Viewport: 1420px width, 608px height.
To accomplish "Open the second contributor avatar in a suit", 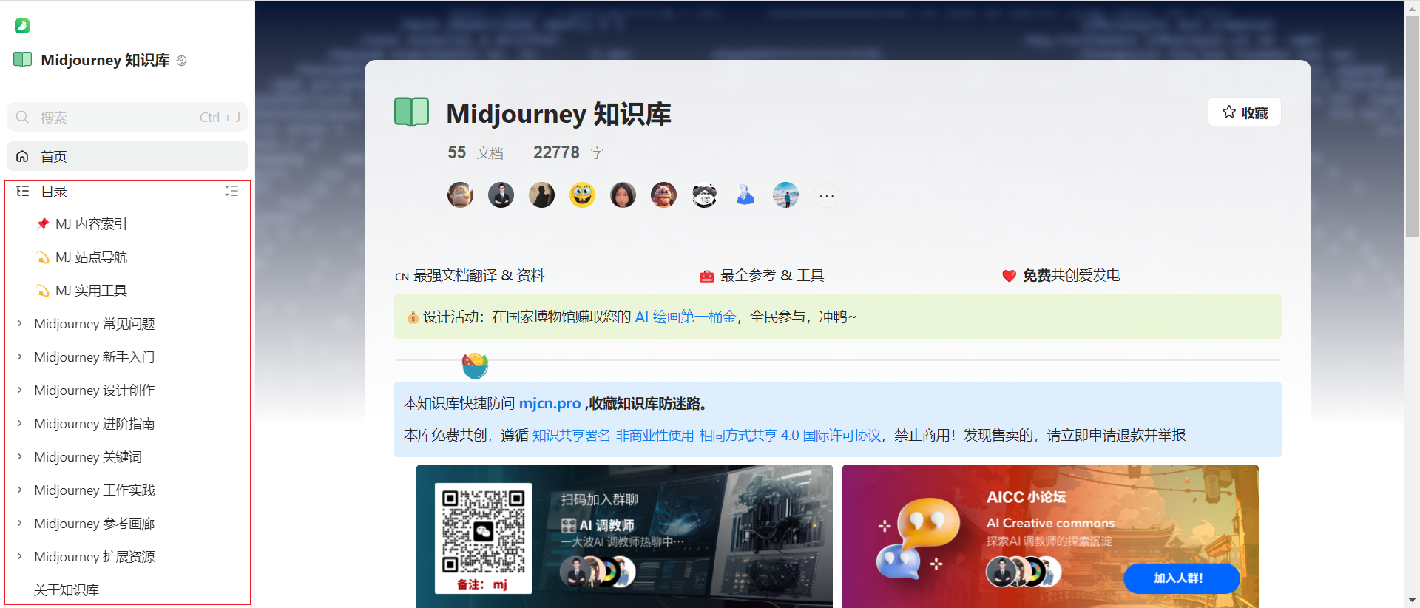I will [x=501, y=195].
